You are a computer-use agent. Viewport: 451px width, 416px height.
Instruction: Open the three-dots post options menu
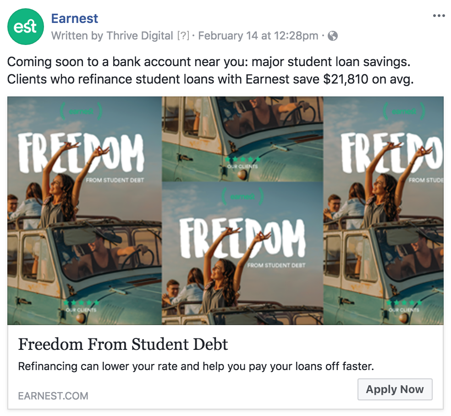(x=439, y=16)
